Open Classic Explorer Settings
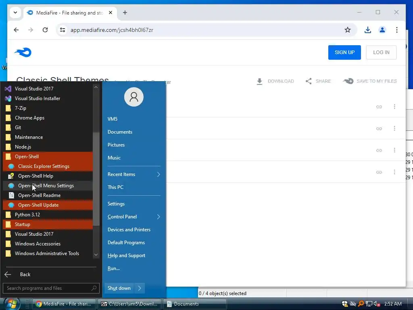Image resolution: width=413 pixels, height=310 pixels. click(48, 166)
